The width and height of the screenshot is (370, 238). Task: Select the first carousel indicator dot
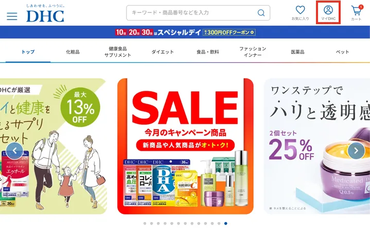click(145, 224)
